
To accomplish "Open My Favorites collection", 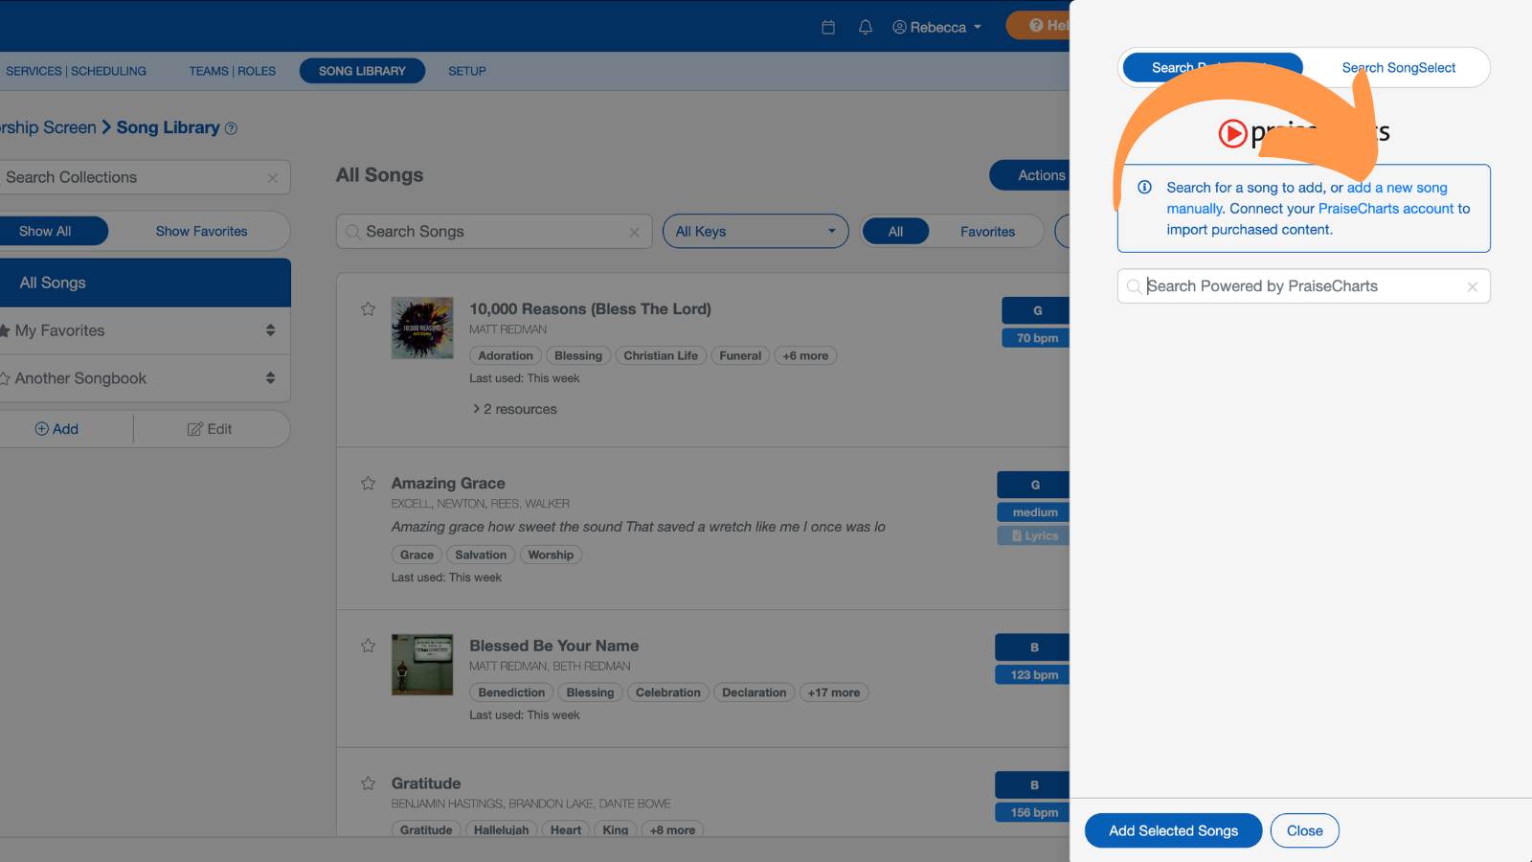I will pos(59,330).
